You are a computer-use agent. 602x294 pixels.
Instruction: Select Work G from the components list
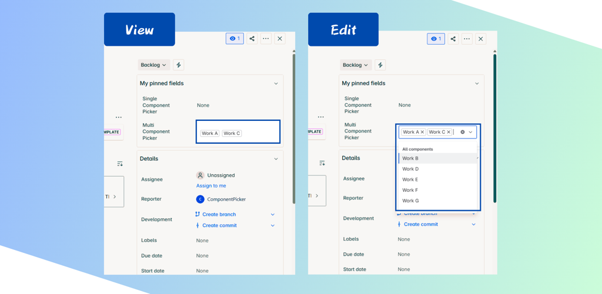tap(437, 201)
